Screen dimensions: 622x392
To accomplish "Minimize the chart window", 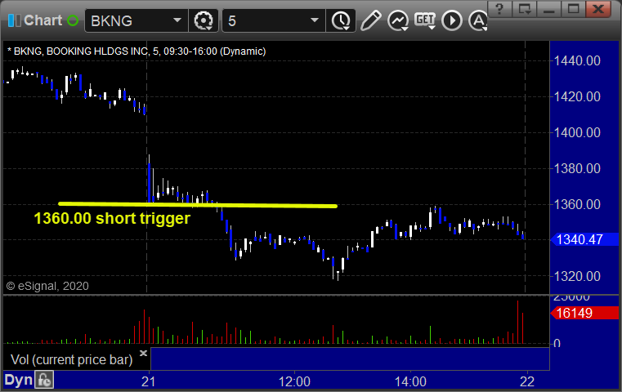I will pos(548,9).
